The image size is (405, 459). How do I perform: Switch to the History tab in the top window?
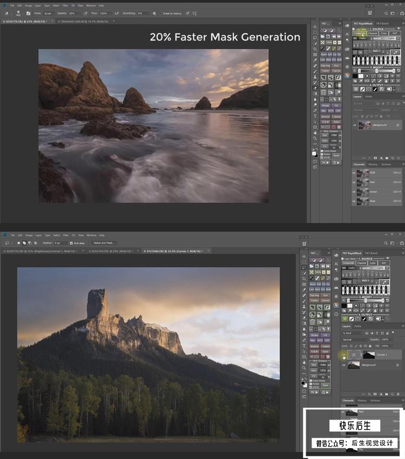pos(373,165)
